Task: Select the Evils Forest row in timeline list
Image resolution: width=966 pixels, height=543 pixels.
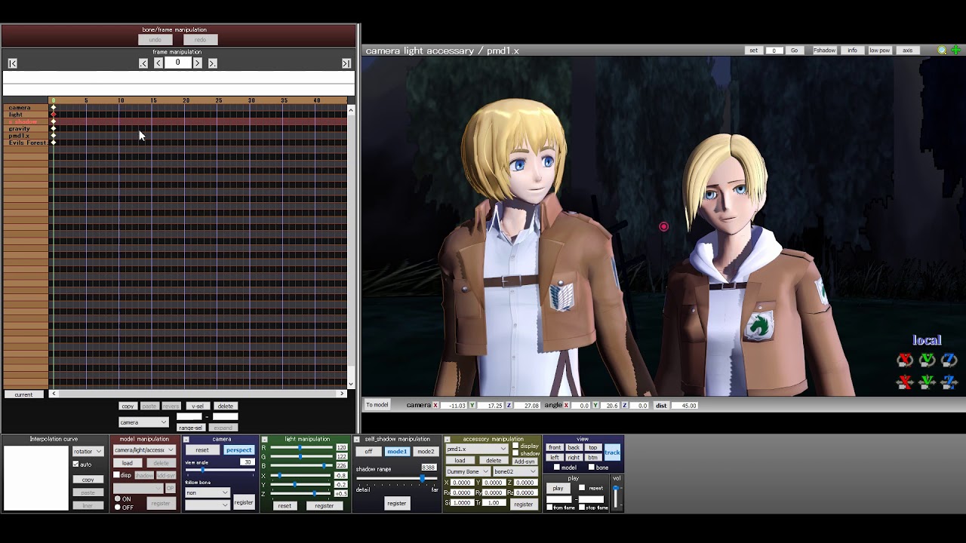Action: click(x=26, y=143)
